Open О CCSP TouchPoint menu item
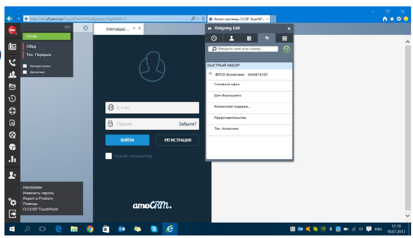Screen dimensions: 413x238 40,209
